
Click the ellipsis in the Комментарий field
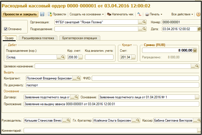[x=199, y=131]
